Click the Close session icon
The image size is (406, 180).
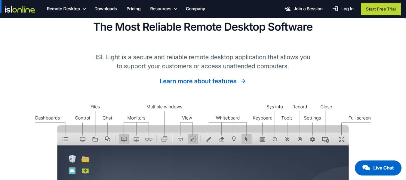pyautogui.click(x=325, y=139)
